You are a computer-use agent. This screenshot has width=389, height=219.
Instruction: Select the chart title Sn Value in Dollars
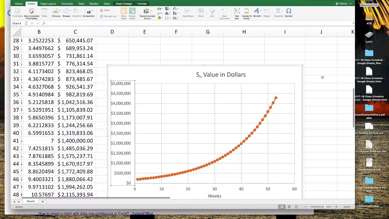point(221,75)
